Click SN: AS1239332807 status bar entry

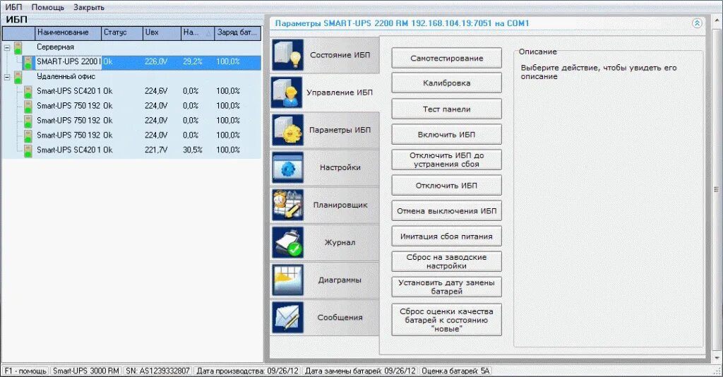pos(157,371)
